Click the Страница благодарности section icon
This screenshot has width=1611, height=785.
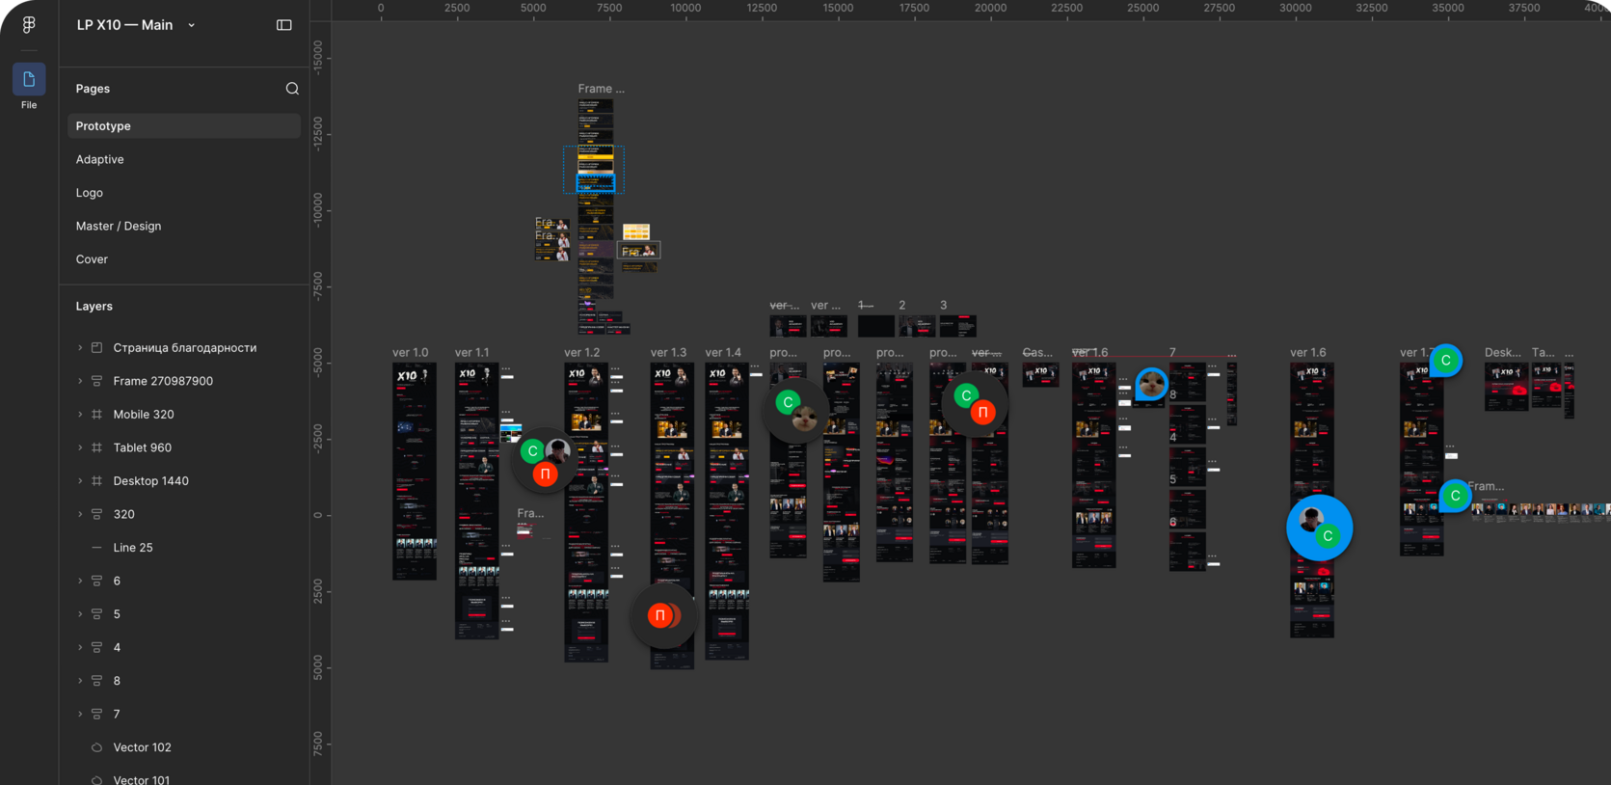coord(96,348)
